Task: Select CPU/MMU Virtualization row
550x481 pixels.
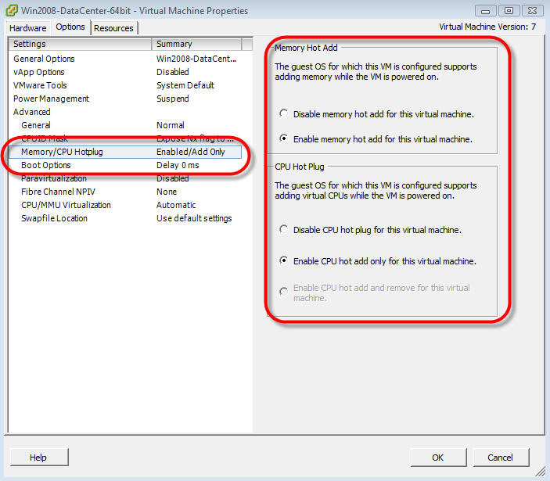Action: [126, 205]
